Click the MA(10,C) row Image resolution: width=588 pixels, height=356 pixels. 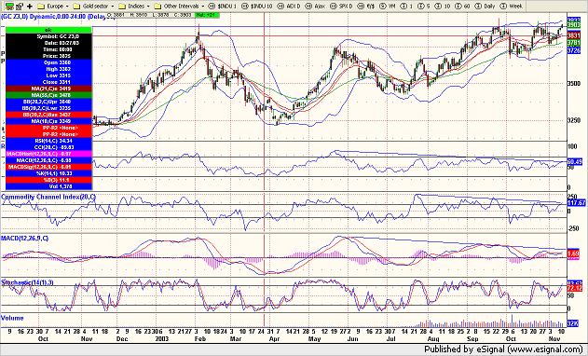point(48,121)
